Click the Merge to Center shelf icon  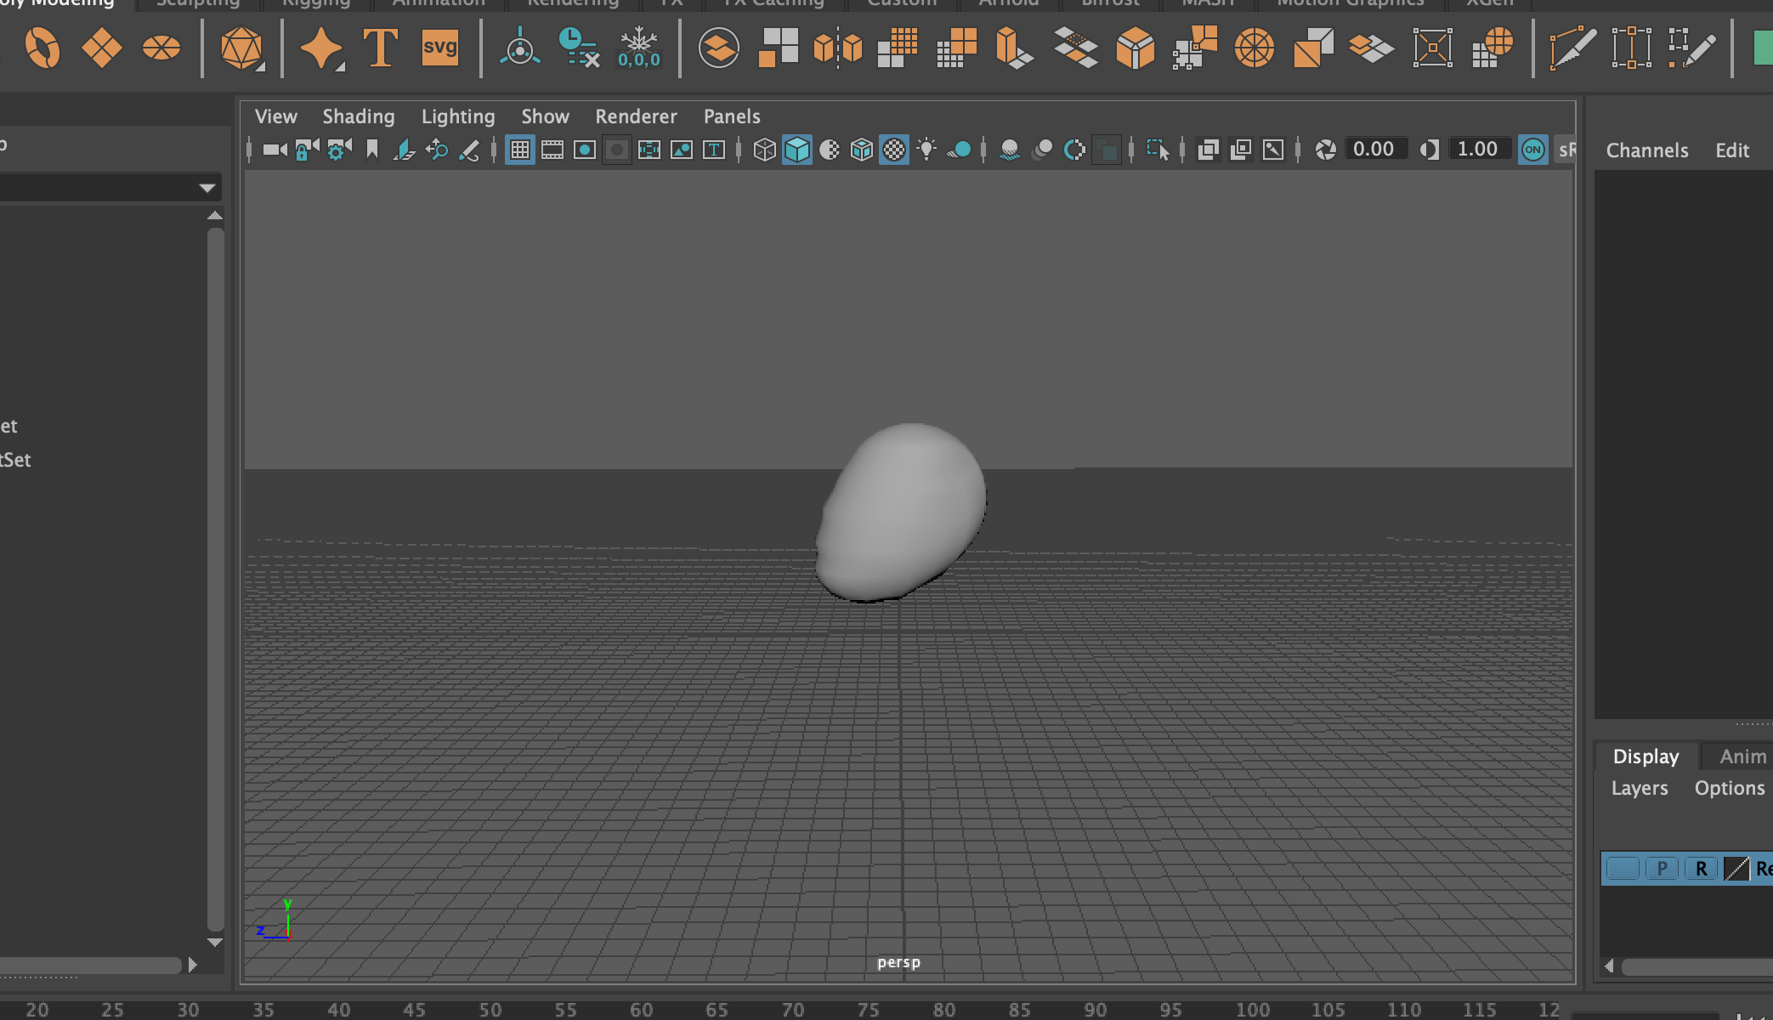(1432, 48)
